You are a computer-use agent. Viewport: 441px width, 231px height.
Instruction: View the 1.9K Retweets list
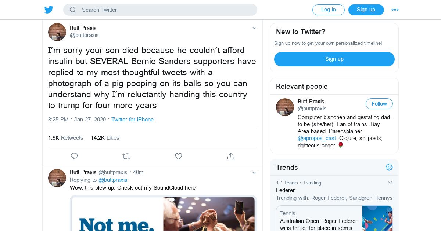[66, 138]
